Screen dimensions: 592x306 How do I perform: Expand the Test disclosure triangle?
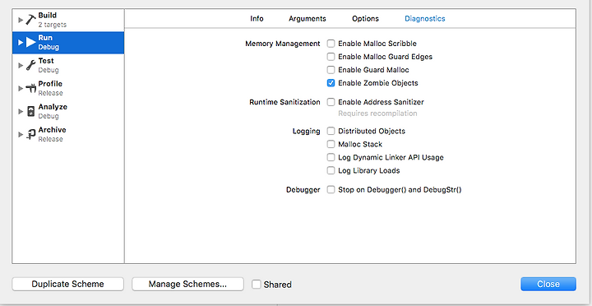tap(21, 65)
